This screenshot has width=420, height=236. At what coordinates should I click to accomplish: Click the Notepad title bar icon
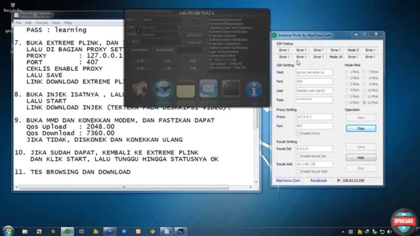tap(17, 15)
